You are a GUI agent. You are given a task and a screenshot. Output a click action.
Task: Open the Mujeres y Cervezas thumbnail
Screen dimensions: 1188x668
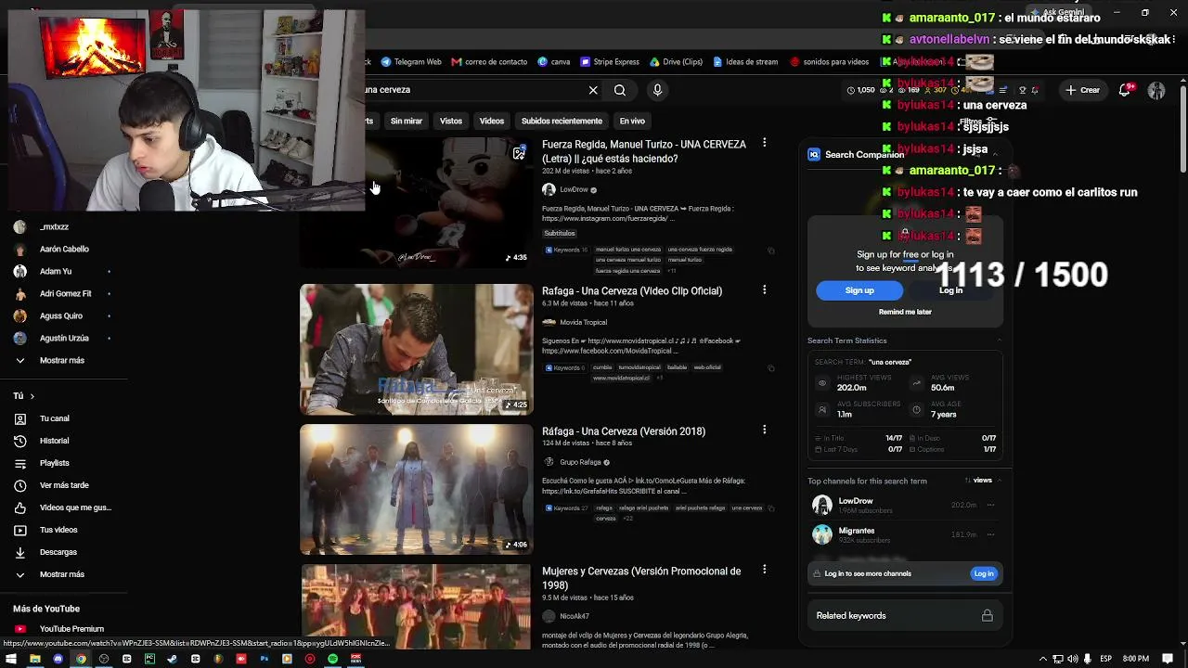coord(416,607)
